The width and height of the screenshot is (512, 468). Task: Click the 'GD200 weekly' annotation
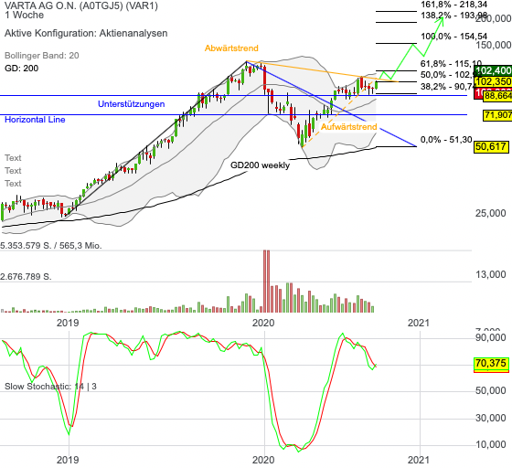coord(260,165)
